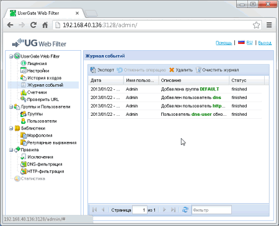Collapse the Группы и Пользователи node
Viewport: 279px width, 226px height.
coord(11,106)
